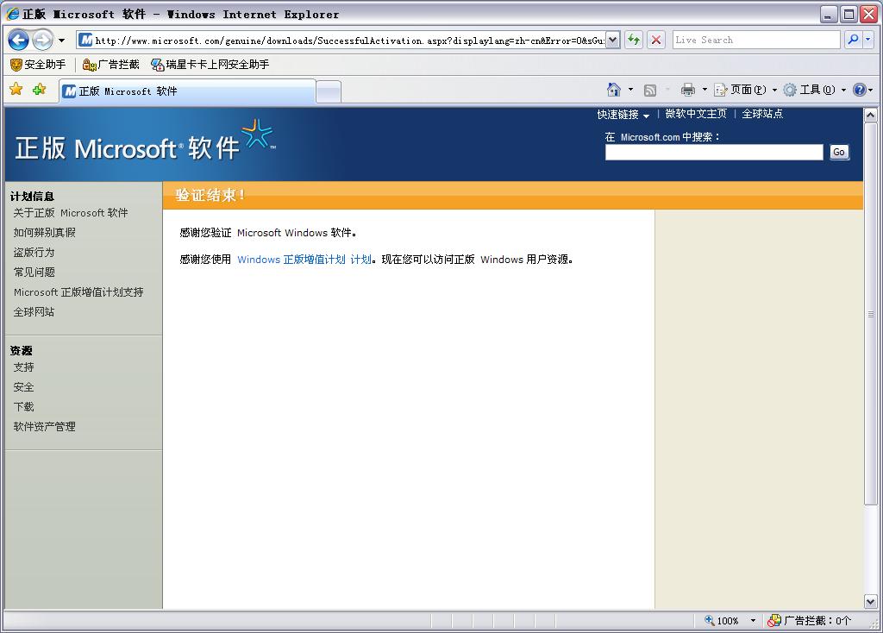Click the Home page icon
The height and width of the screenshot is (633, 883).
pos(614,90)
